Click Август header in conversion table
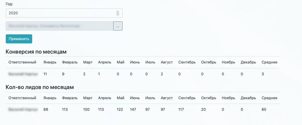This screenshot has height=125, width=302. click(167, 62)
